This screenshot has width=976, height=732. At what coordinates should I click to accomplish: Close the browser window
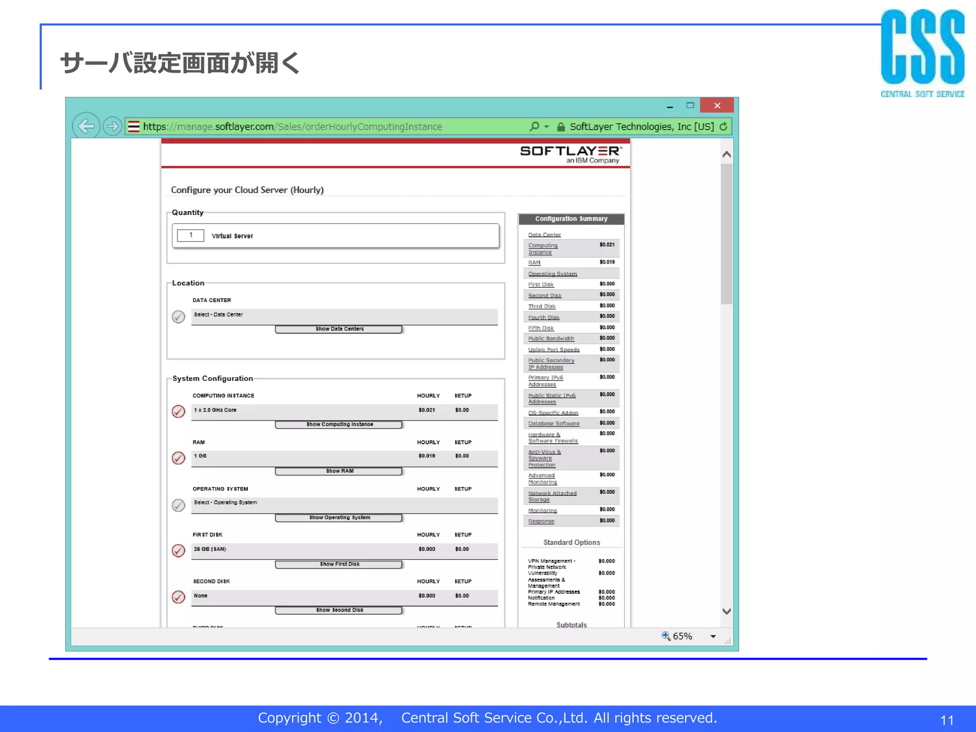[x=717, y=105]
